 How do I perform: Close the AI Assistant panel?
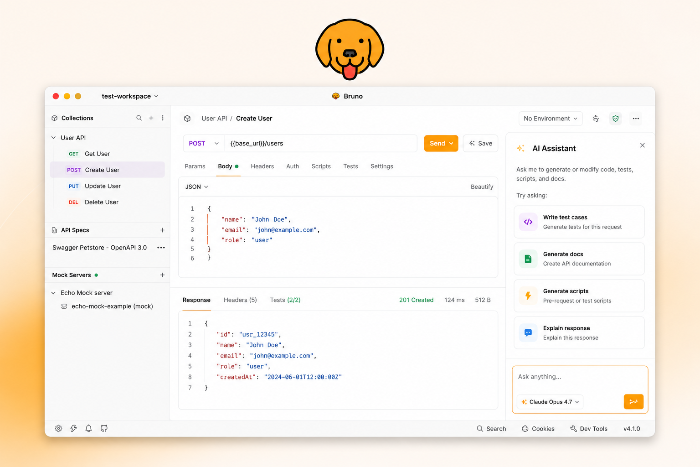[x=642, y=145]
